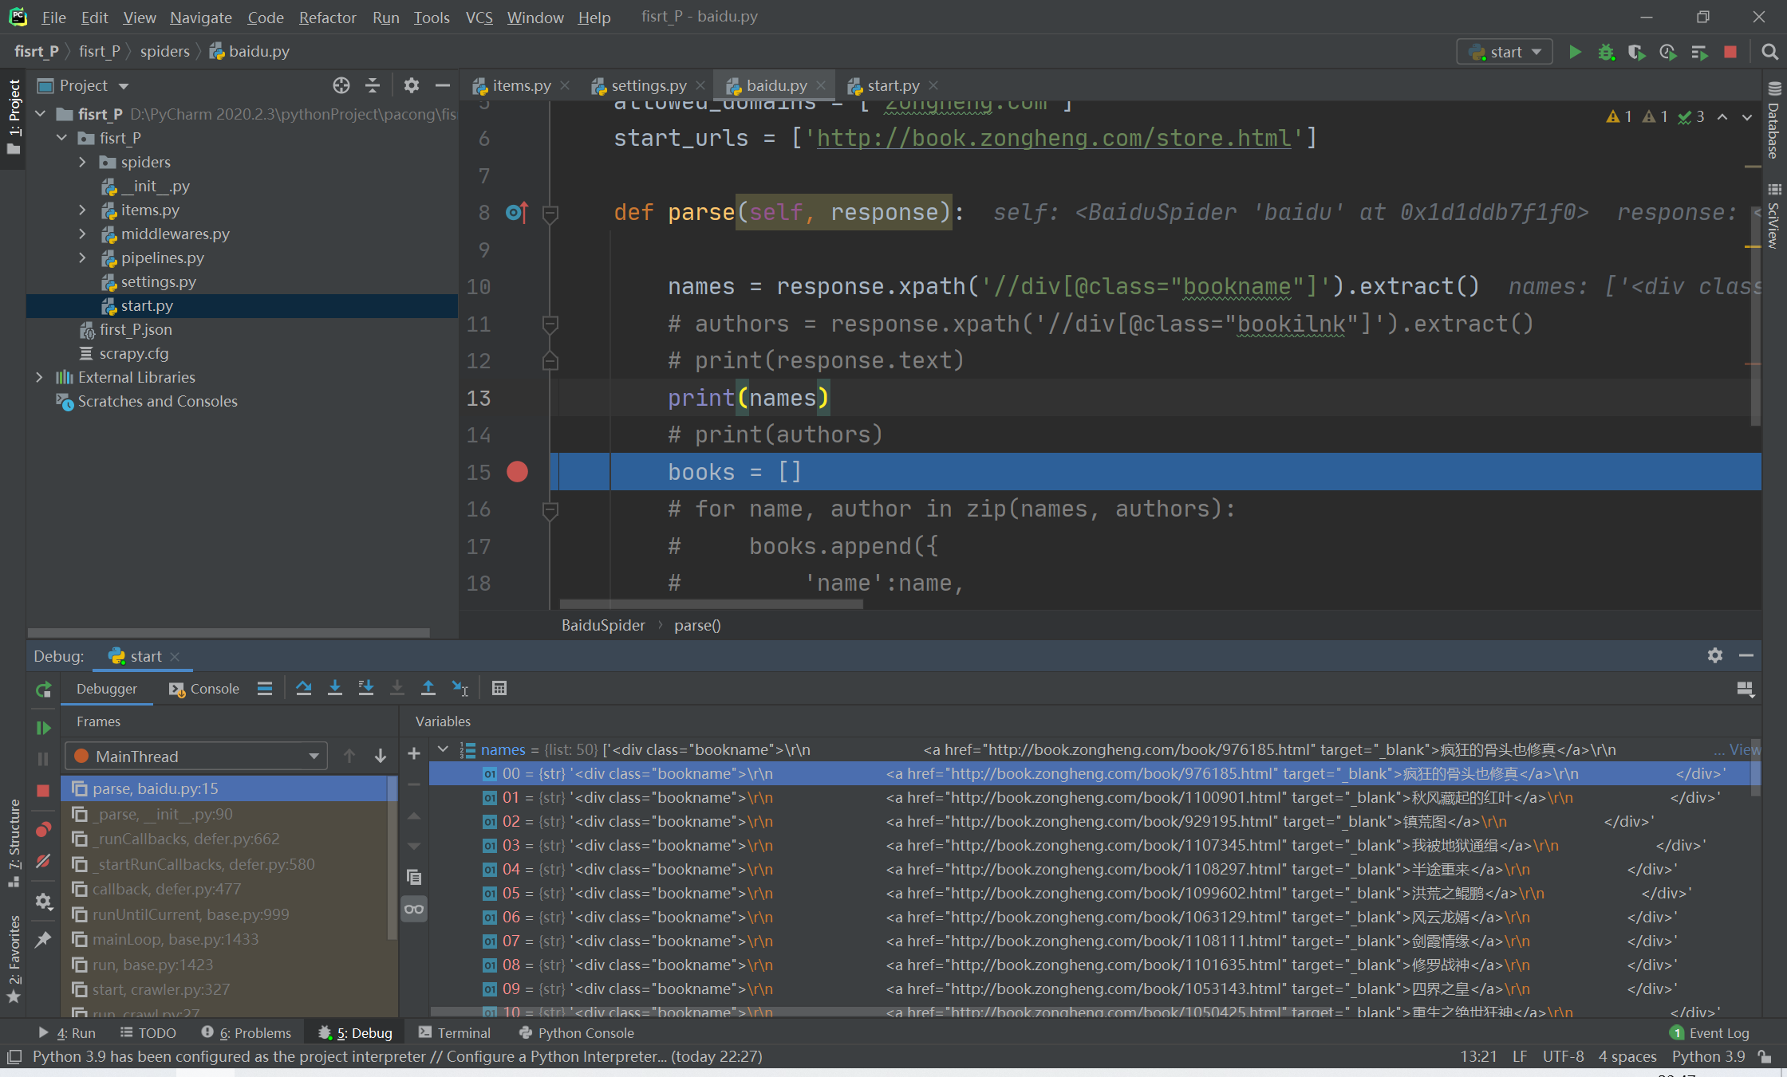Open Python 3.9 interpreter selector in status bar
Screen dimensions: 1787x1077
(x=1708, y=1056)
